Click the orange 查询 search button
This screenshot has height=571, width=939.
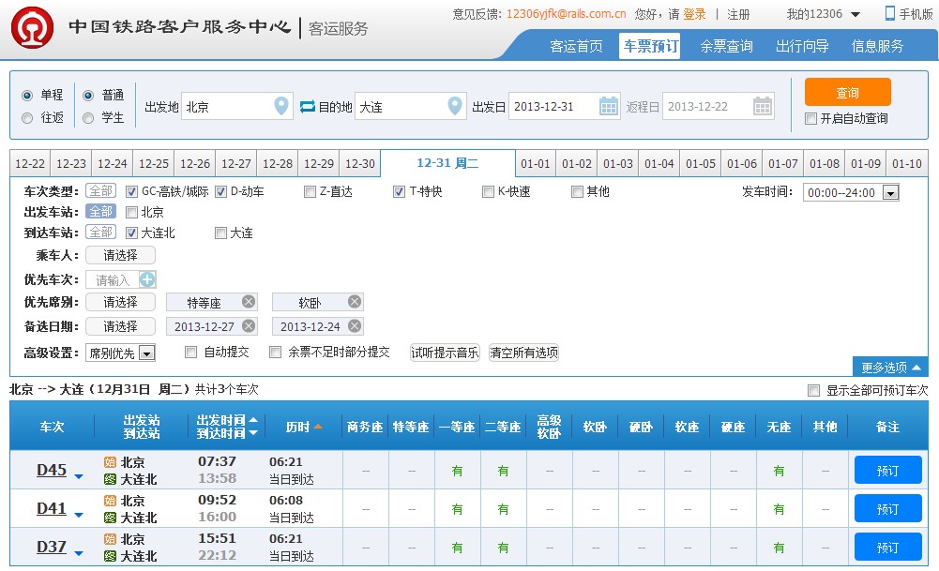click(x=847, y=93)
